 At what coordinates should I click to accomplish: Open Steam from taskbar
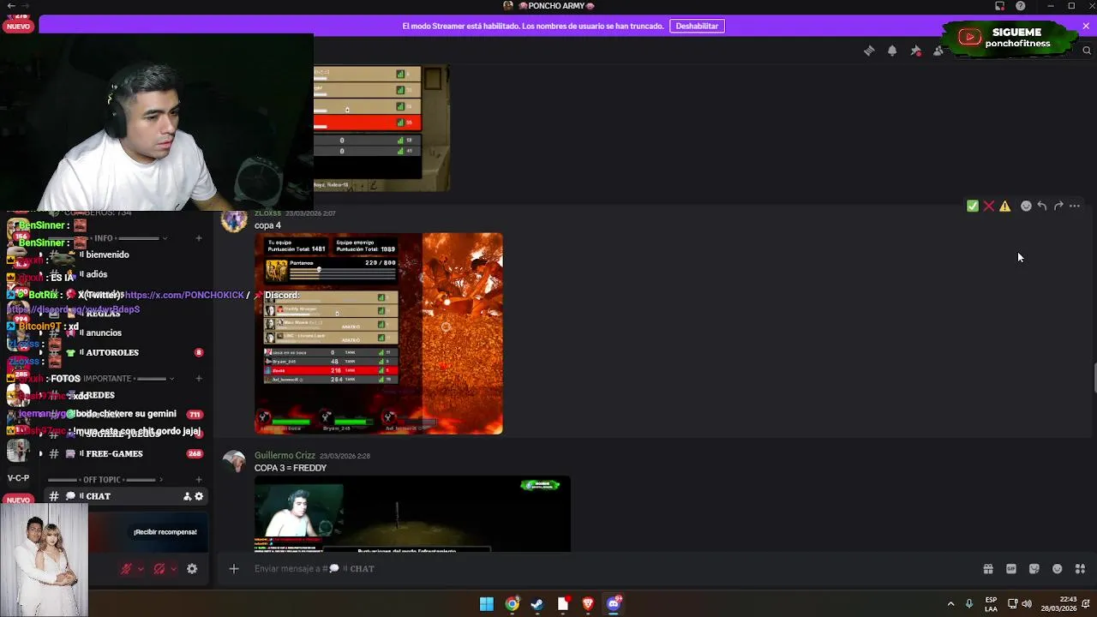pos(537,604)
